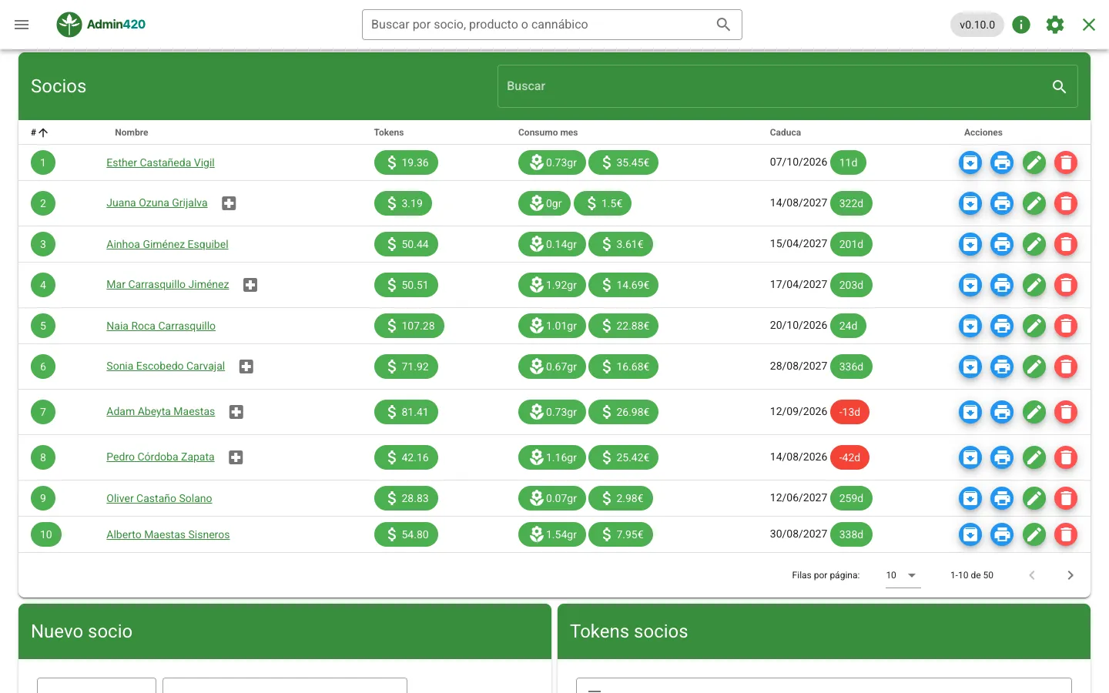Open Esther Castañeda Vigil's profile link
The image size is (1109, 693).
160,162
